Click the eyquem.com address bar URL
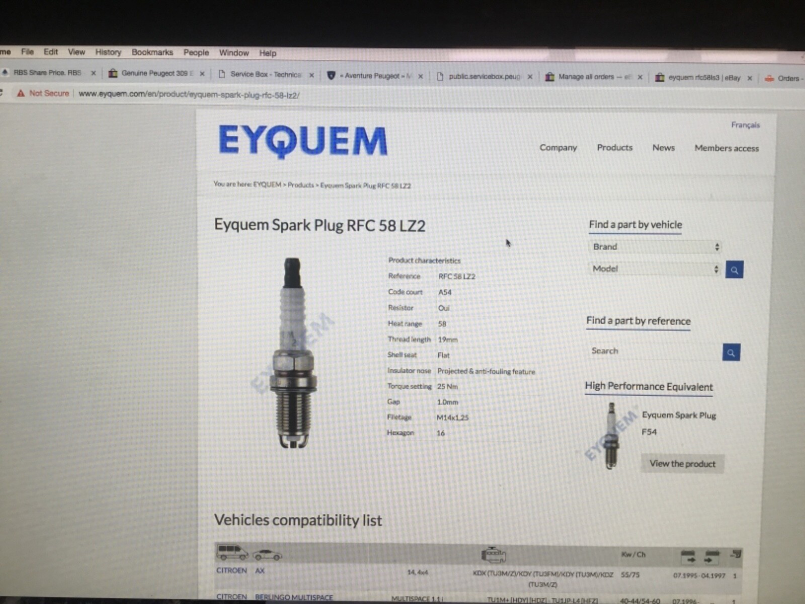This screenshot has width=805, height=604. pos(189,94)
